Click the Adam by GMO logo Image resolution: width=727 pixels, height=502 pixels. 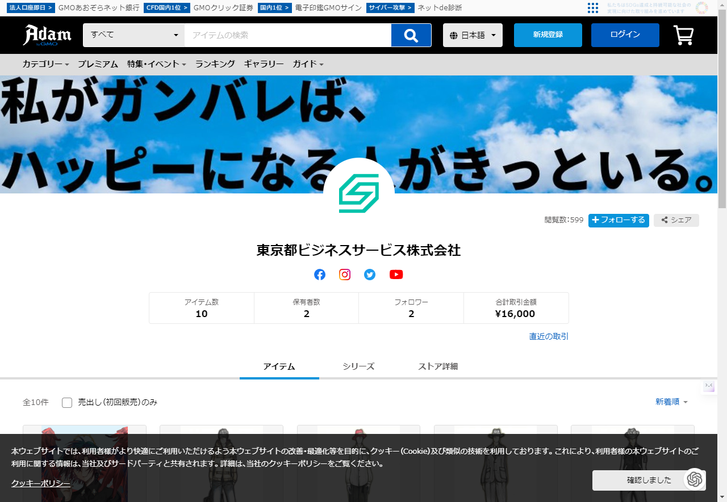[47, 35]
